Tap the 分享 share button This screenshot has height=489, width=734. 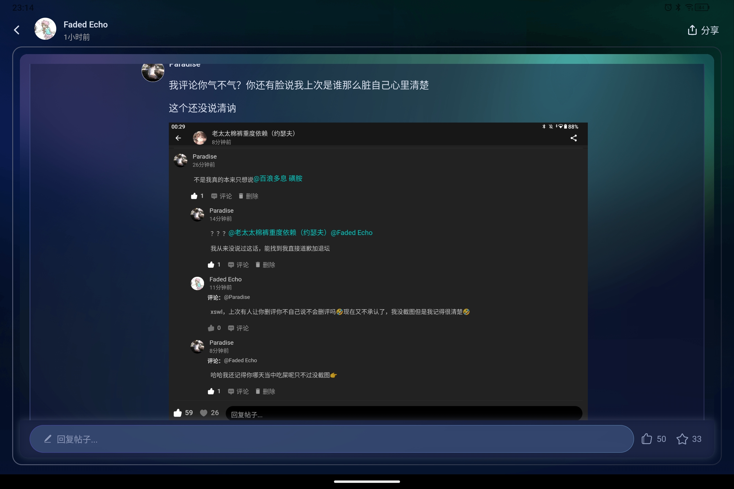click(703, 30)
